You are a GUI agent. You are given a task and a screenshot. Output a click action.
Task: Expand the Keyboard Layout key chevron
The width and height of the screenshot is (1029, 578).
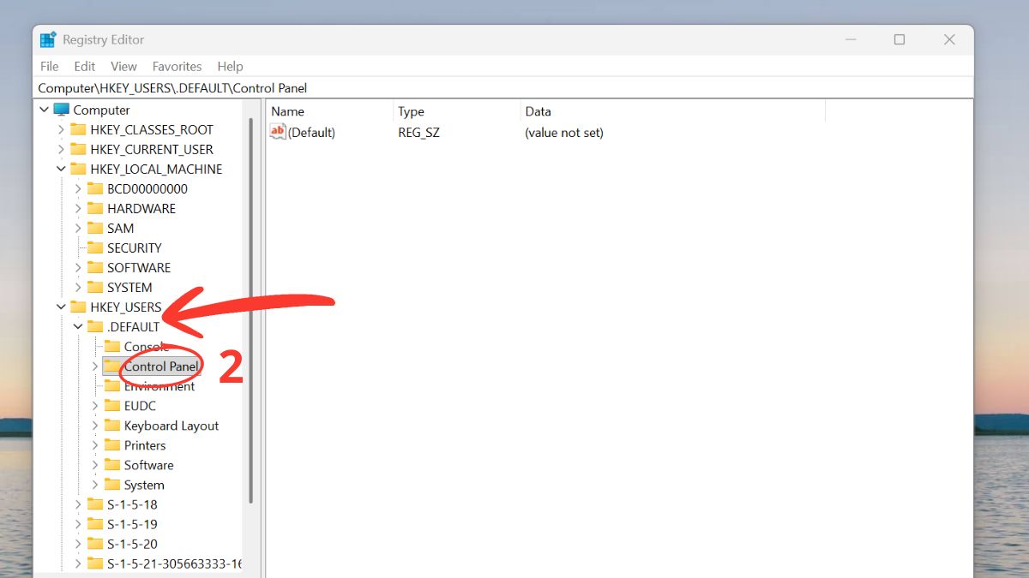pos(95,426)
